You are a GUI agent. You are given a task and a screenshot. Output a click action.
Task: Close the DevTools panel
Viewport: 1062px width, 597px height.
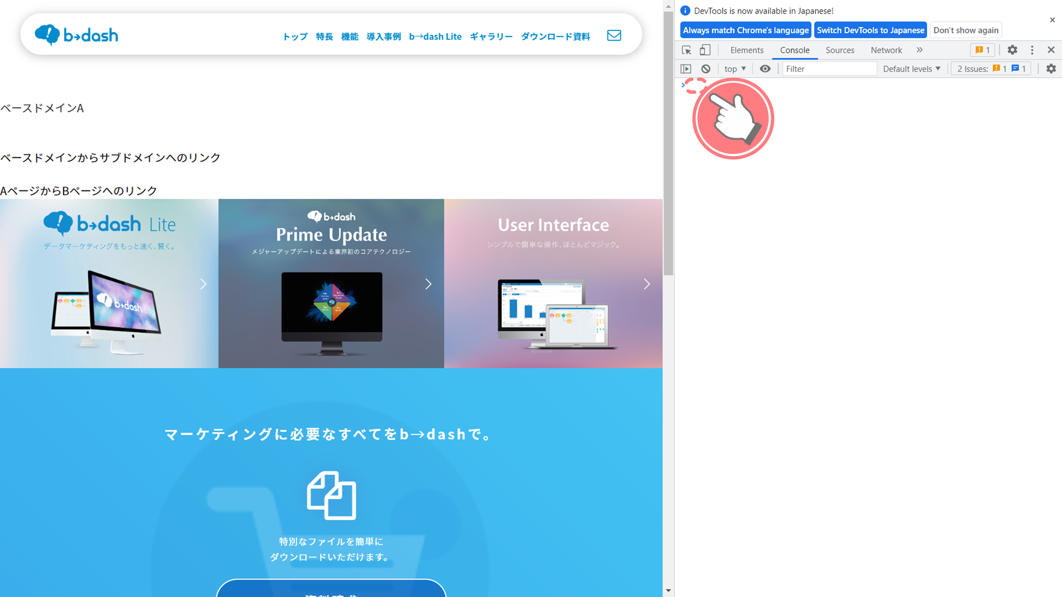coord(1051,50)
